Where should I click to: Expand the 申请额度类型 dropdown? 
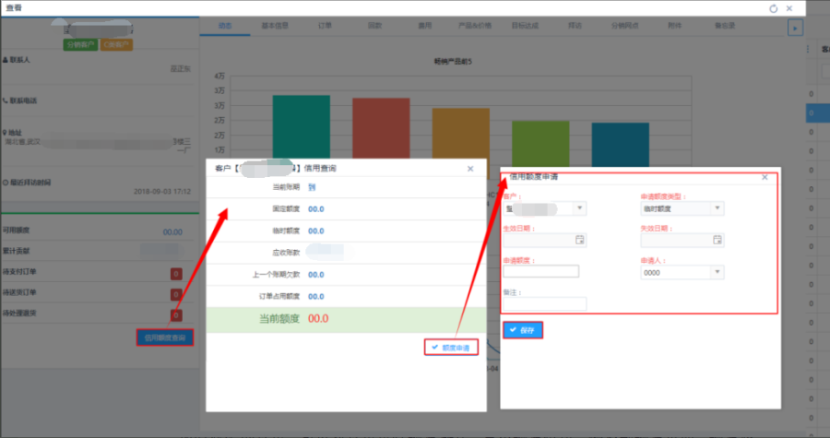coord(717,208)
